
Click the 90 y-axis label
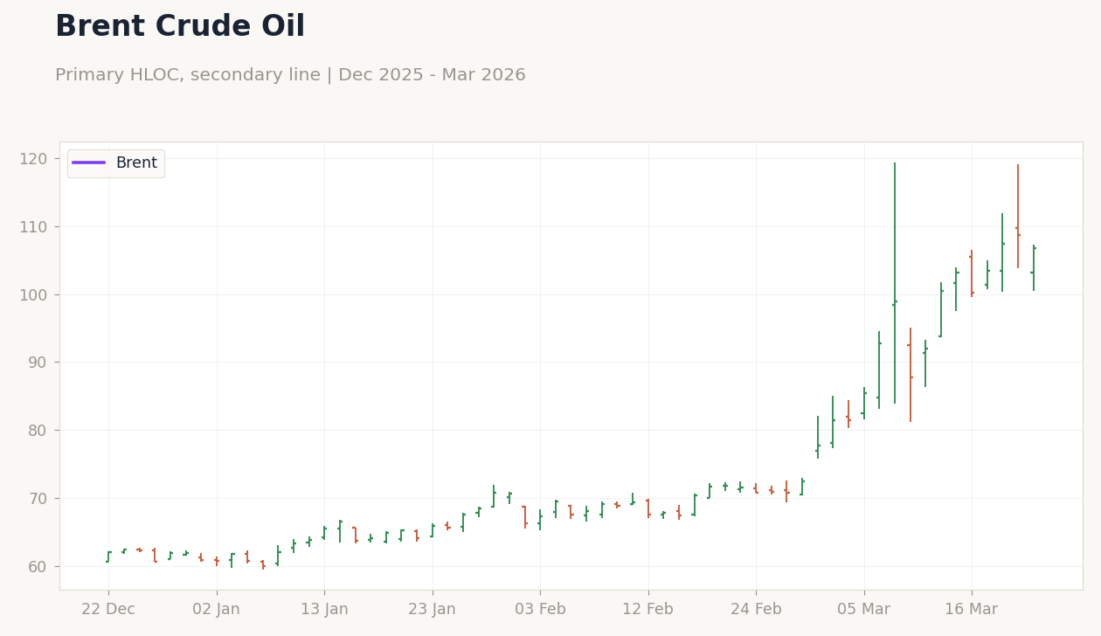pyautogui.click(x=38, y=363)
